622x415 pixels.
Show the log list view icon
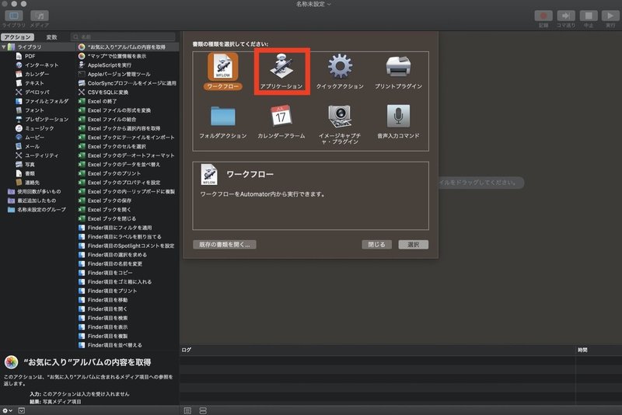187,410
